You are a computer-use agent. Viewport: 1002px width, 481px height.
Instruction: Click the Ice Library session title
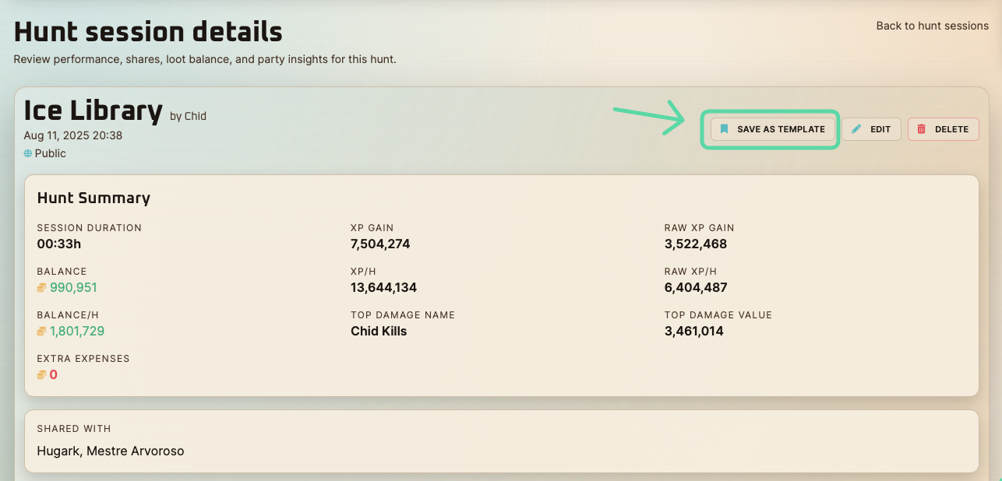(x=93, y=111)
